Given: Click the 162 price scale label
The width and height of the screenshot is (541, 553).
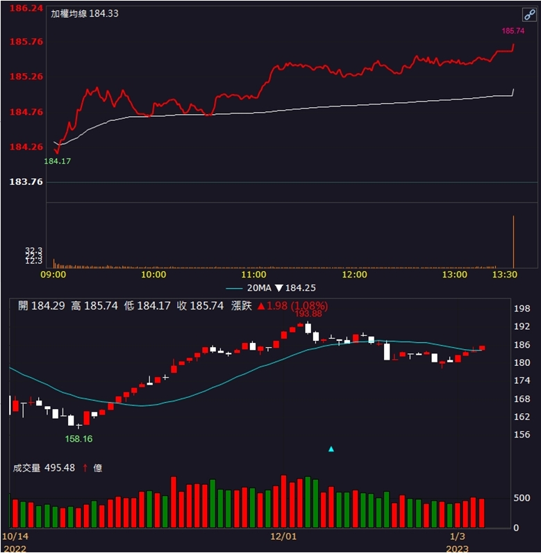Looking at the screenshot, I should (522, 417).
